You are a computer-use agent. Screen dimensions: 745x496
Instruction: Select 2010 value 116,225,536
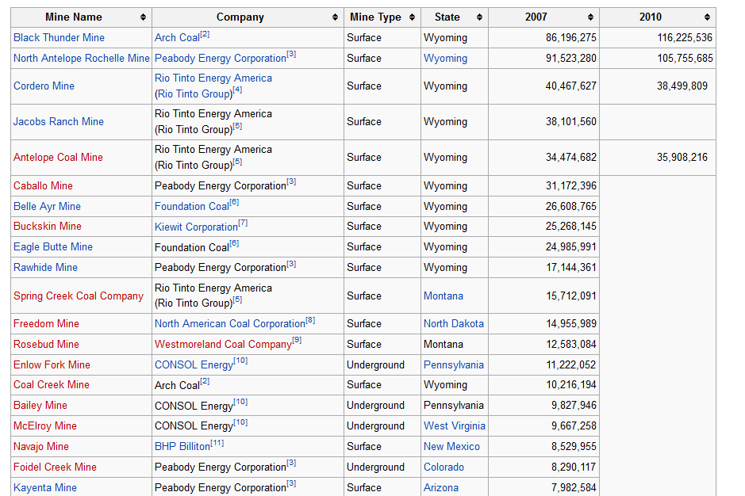click(685, 37)
